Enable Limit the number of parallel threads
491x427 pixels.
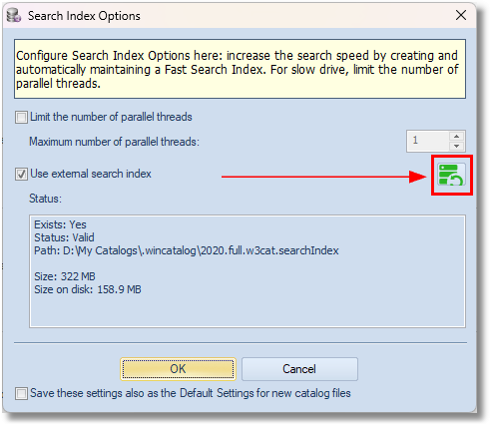click(x=21, y=118)
